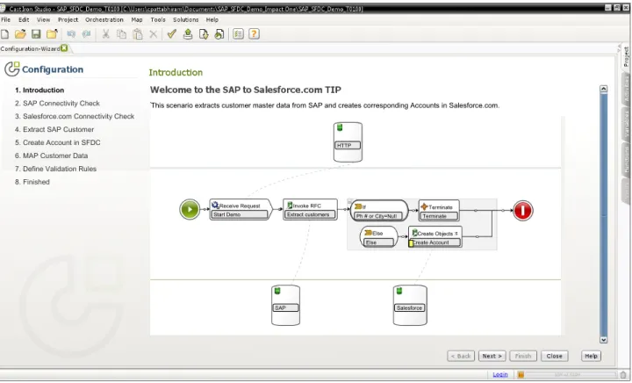This screenshot has width=632, height=383.
Task: Go to SAP Connectivity Check step
Action: [57, 103]
